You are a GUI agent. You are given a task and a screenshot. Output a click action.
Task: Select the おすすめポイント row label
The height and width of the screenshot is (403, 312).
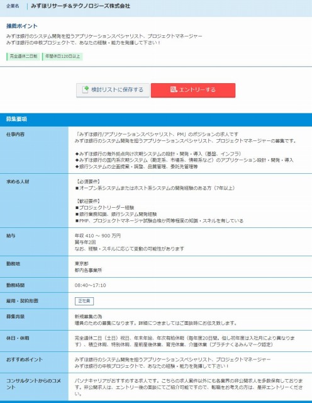click(x=25, y=360)
